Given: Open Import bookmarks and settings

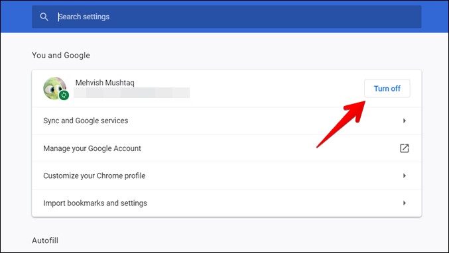Looking at the screenshot, I should click(226, 203).
